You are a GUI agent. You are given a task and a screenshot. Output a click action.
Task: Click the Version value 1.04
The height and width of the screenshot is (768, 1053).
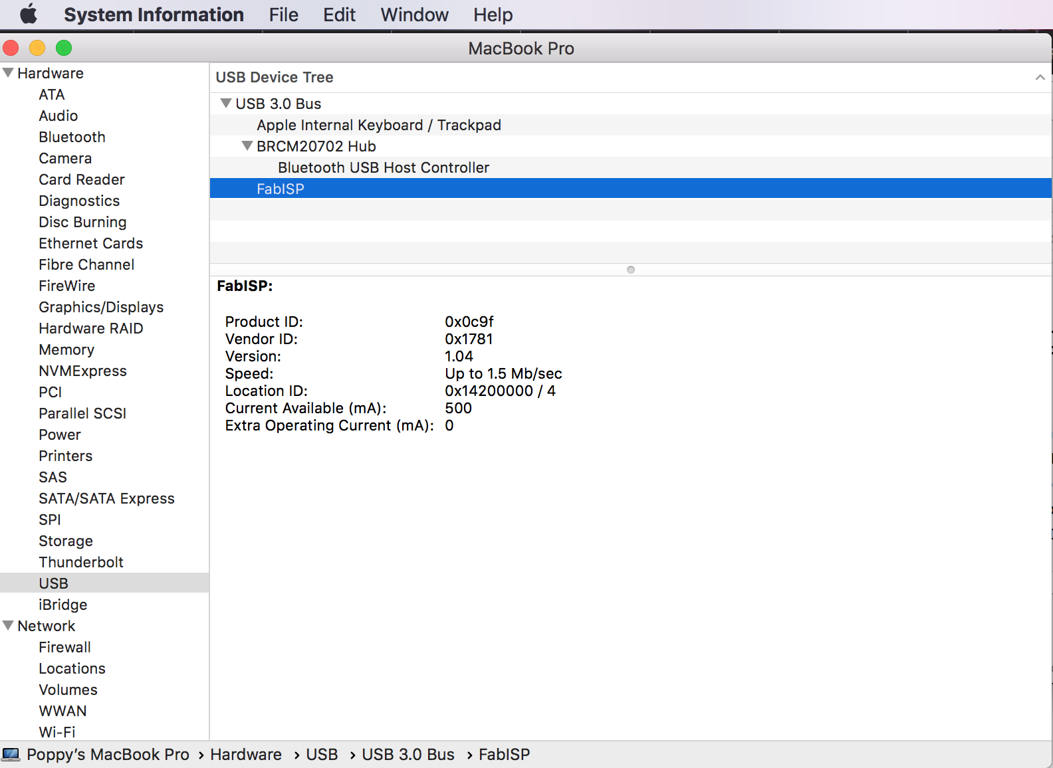click(x=459, y=356)
